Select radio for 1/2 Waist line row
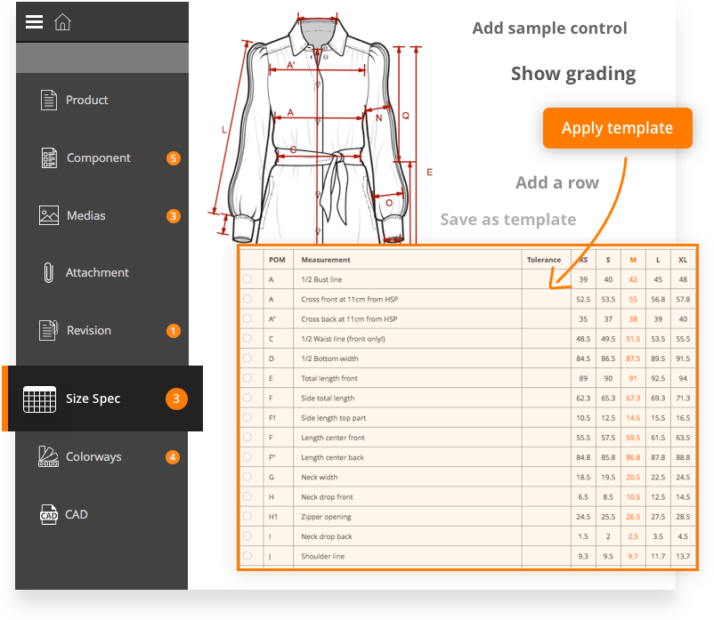The width and height of the screenshot is (714, 620). pos(247,338)
